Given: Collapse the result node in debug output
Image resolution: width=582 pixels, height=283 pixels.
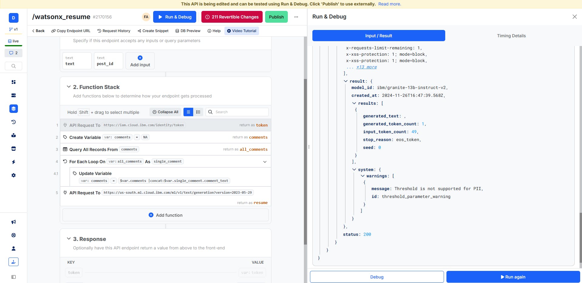Looking at the screenshot, I should [345, 81].
